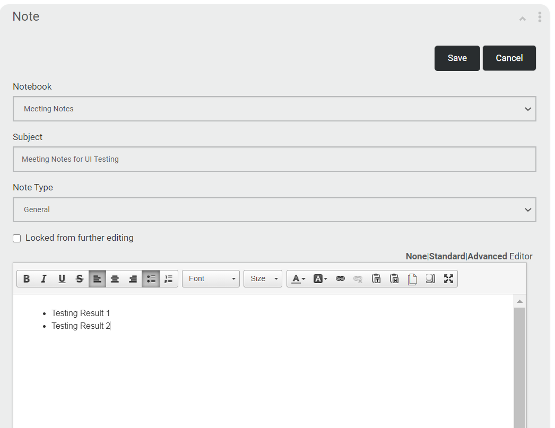
Task: Open the Font dropdown
Action: click(211, 279)
